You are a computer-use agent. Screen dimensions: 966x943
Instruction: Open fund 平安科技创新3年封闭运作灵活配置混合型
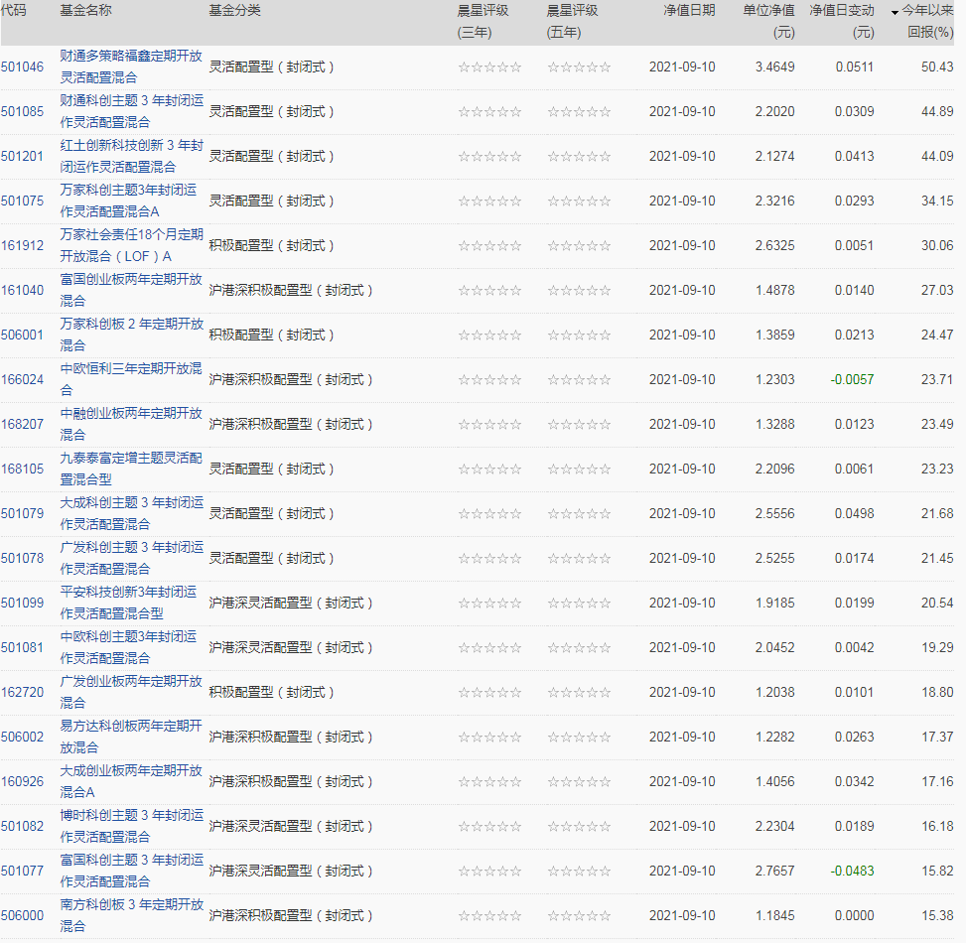click(128, 603)
